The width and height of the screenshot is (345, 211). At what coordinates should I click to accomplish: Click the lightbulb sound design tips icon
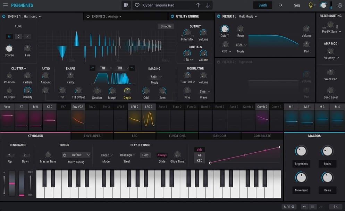coord(310,5)
